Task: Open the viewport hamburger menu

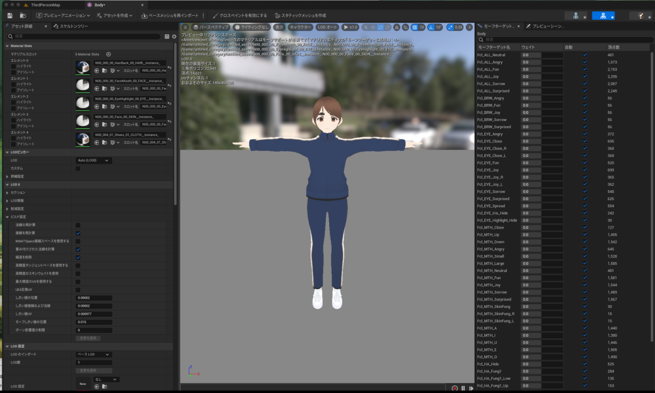Action: click(x=185, y=27)
